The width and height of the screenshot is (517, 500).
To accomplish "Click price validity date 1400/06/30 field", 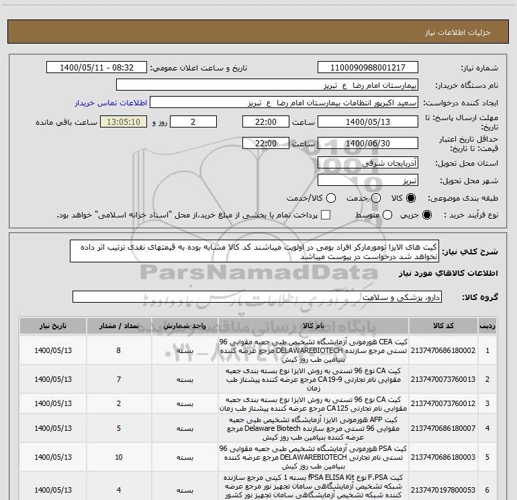I will point(368,143).
